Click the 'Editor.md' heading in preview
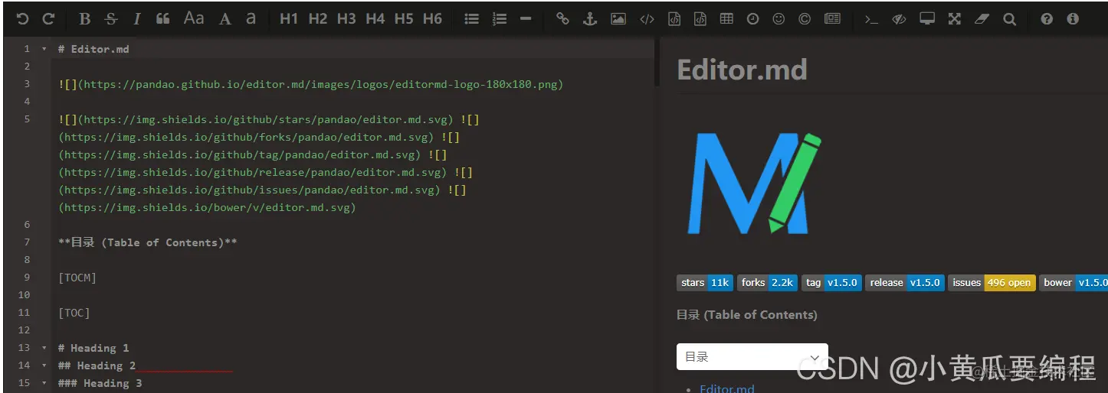 pos(742,70)
